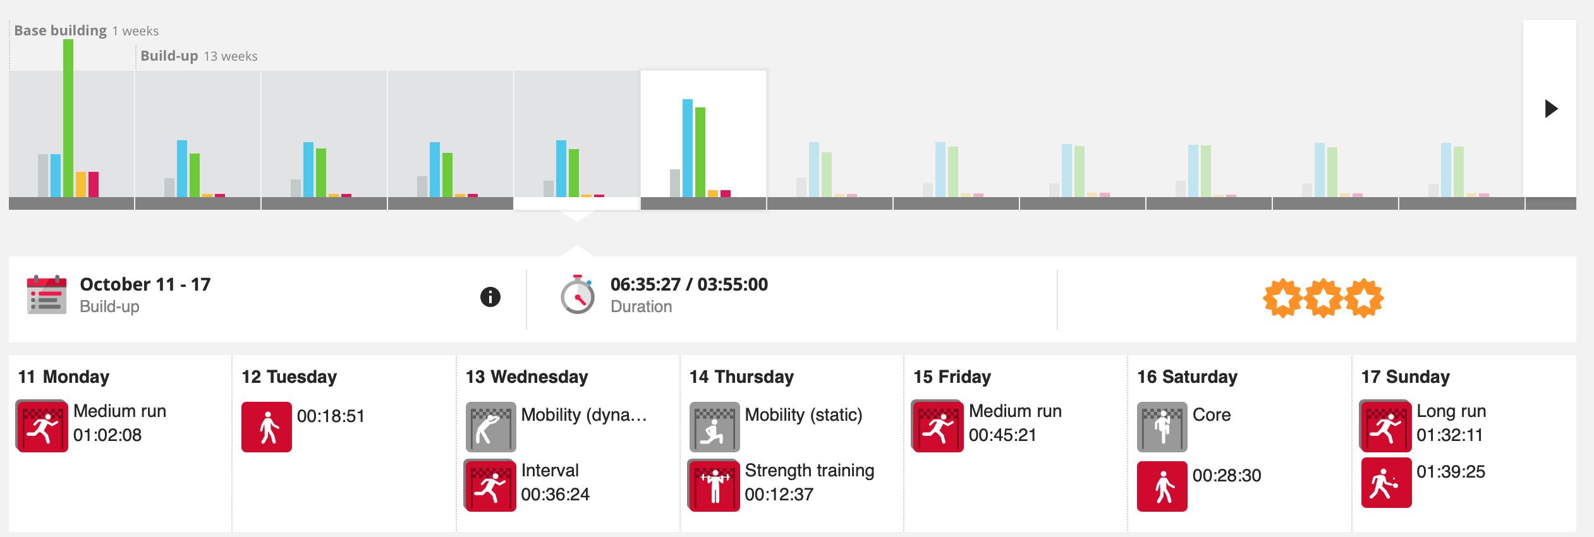Select Sunday's Long run icon
The height and width of the screenshot is (537, 1594).
coord(1385,426)
